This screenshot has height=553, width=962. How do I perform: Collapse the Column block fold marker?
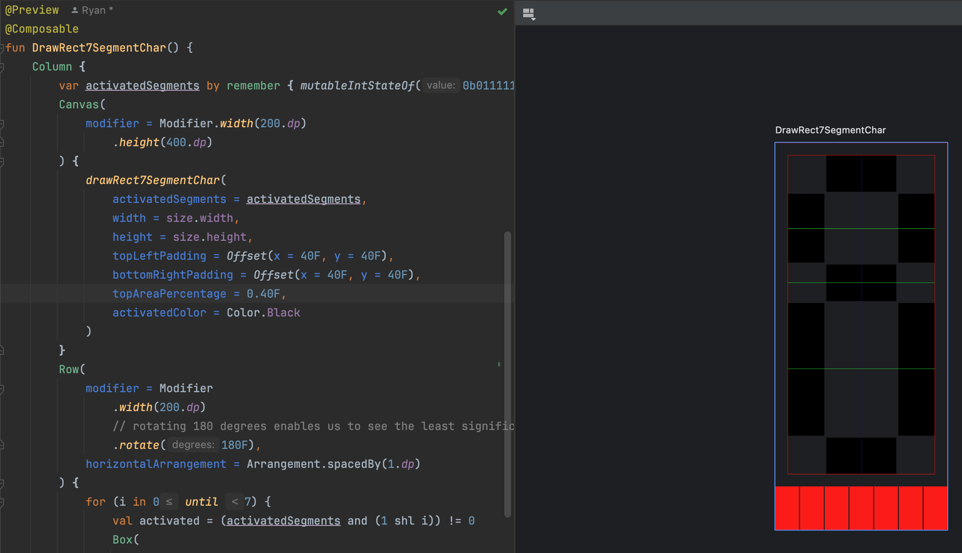pos(2,67)
